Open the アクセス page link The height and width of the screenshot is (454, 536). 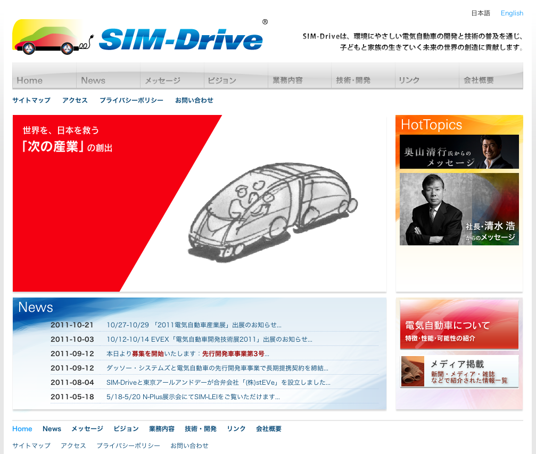click(74, 100)
